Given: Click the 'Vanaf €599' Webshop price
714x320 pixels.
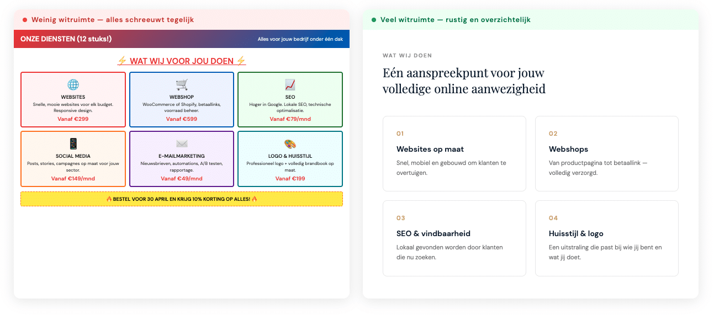Looking at the screenshot, I should click(x=182, y=119).
